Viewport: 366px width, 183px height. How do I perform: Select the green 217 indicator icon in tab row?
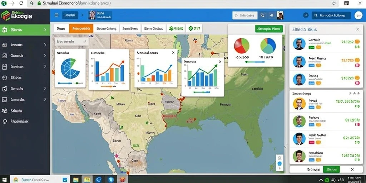coord(191,29)
